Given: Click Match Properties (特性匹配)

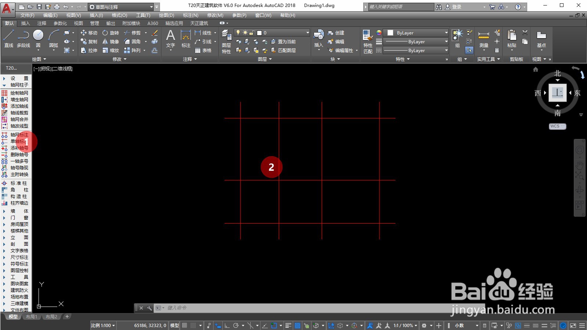Looking at the screenshot, I should coord(368,41).
